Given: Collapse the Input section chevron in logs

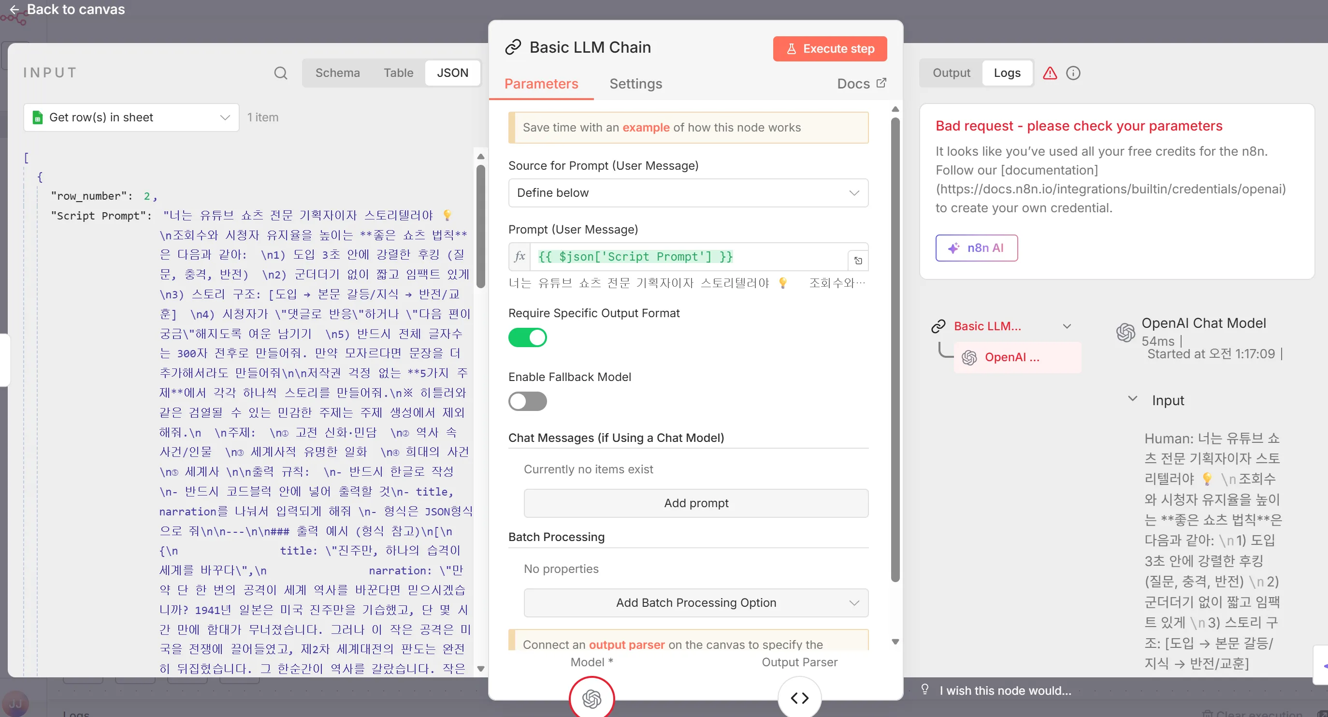Looking at the screenshot, I should point(1132,399).
